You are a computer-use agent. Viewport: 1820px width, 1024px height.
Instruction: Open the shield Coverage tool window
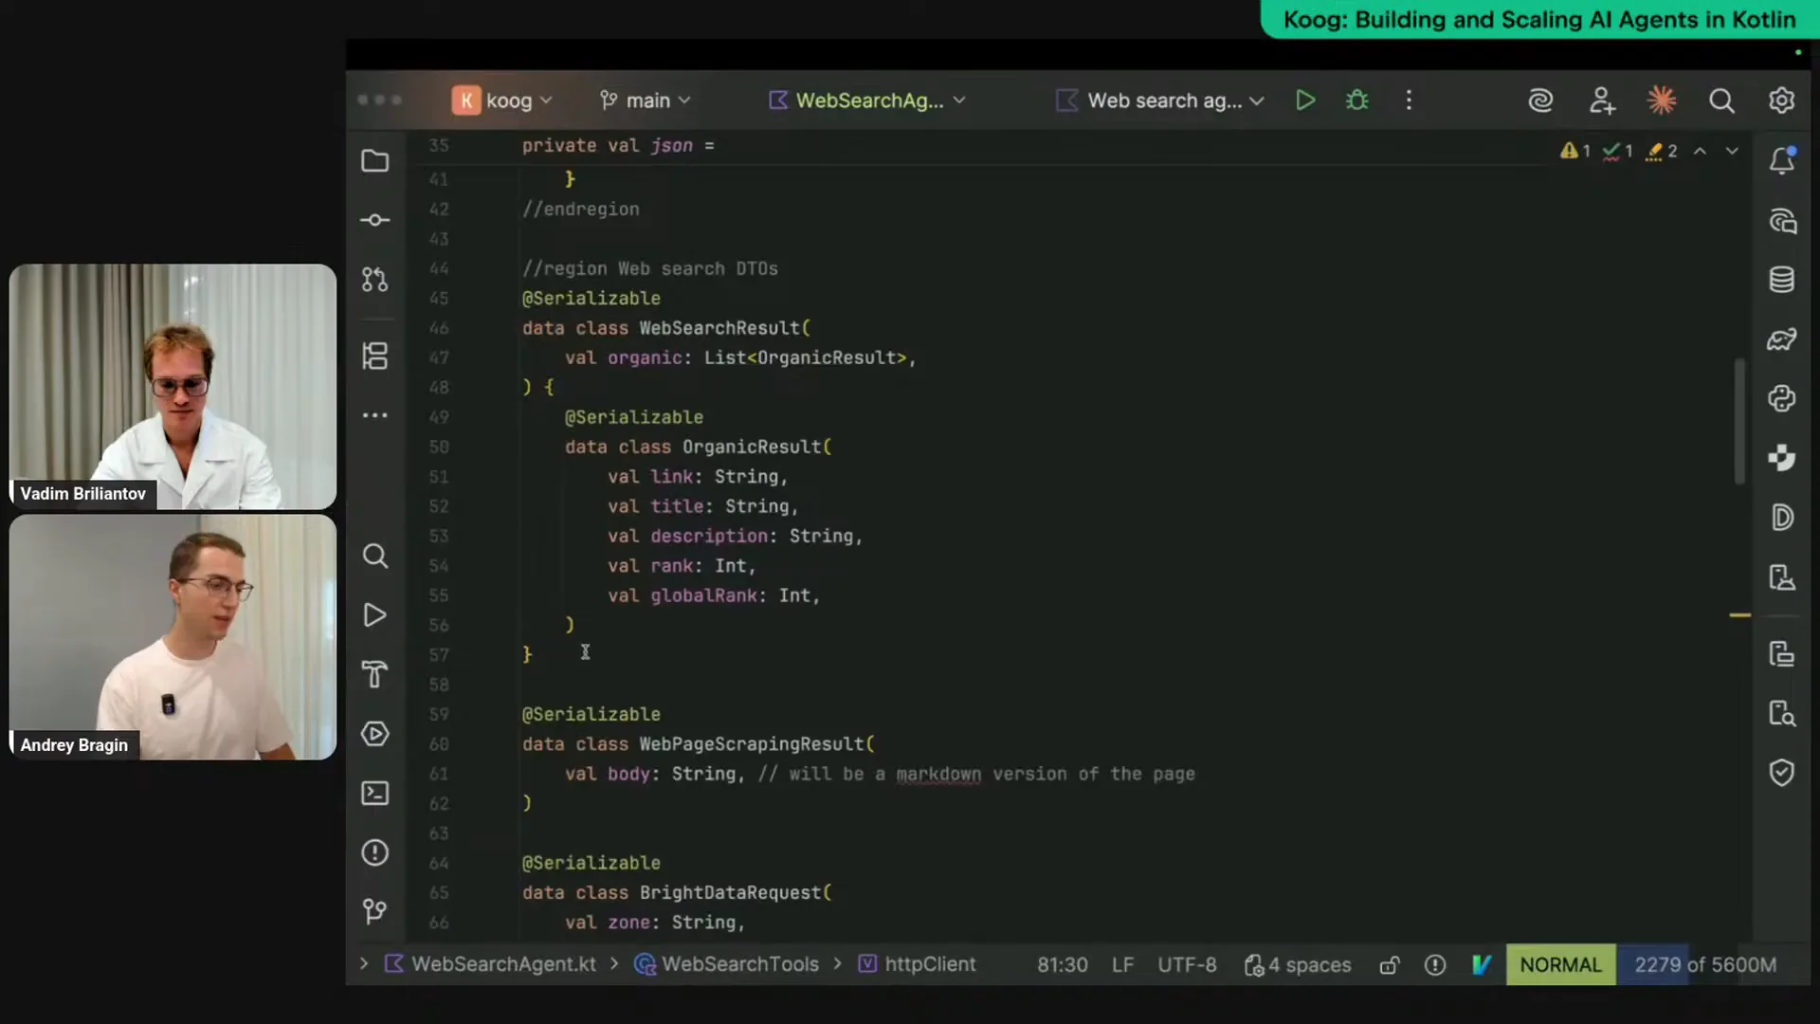point(1782,773)
